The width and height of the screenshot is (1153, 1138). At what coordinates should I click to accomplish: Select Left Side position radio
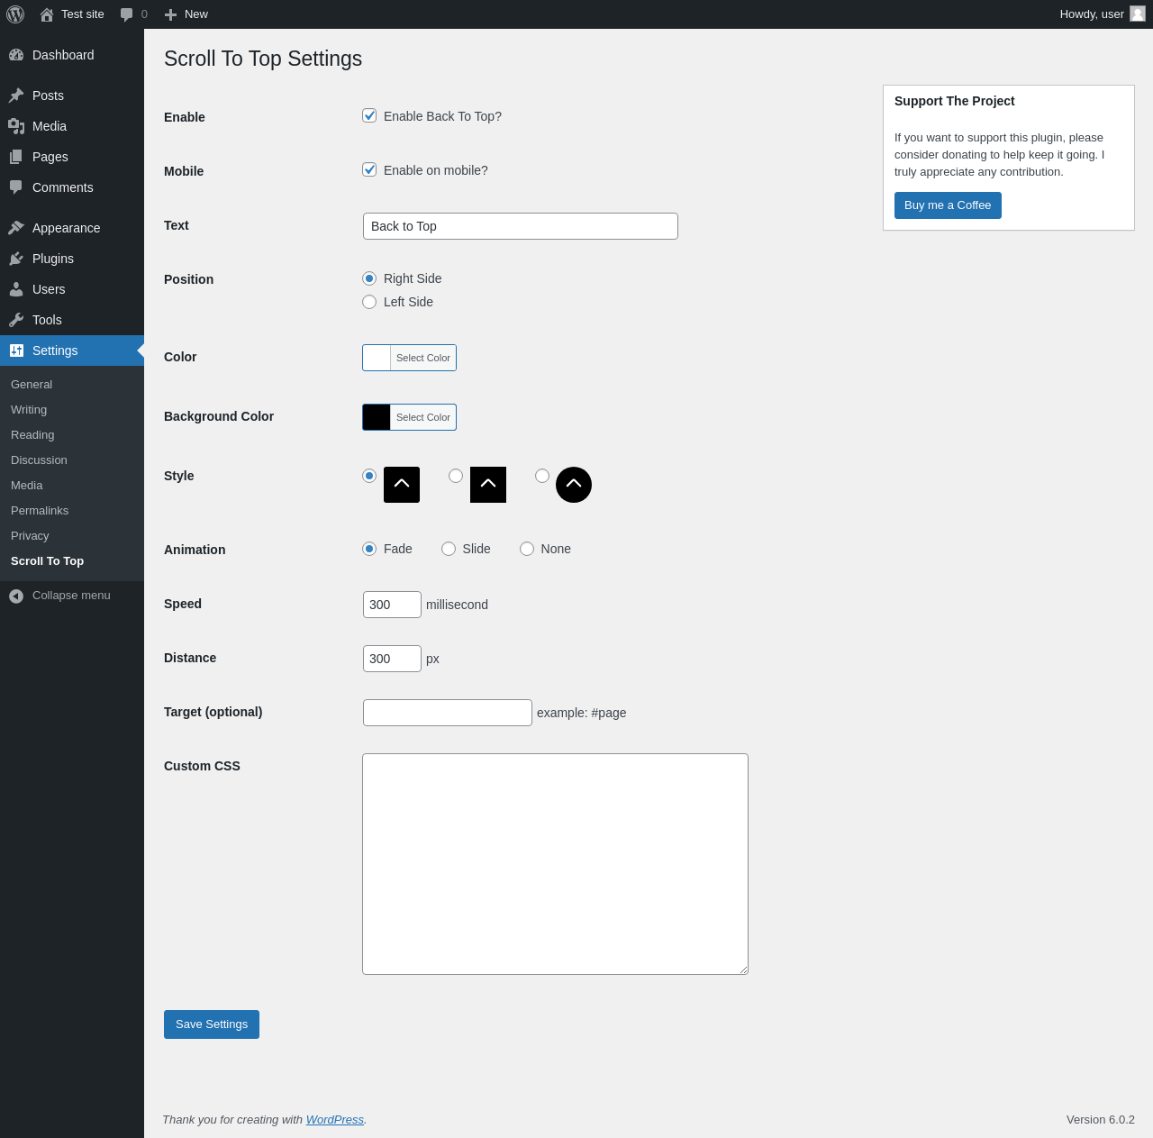click(x=369, y=302)
